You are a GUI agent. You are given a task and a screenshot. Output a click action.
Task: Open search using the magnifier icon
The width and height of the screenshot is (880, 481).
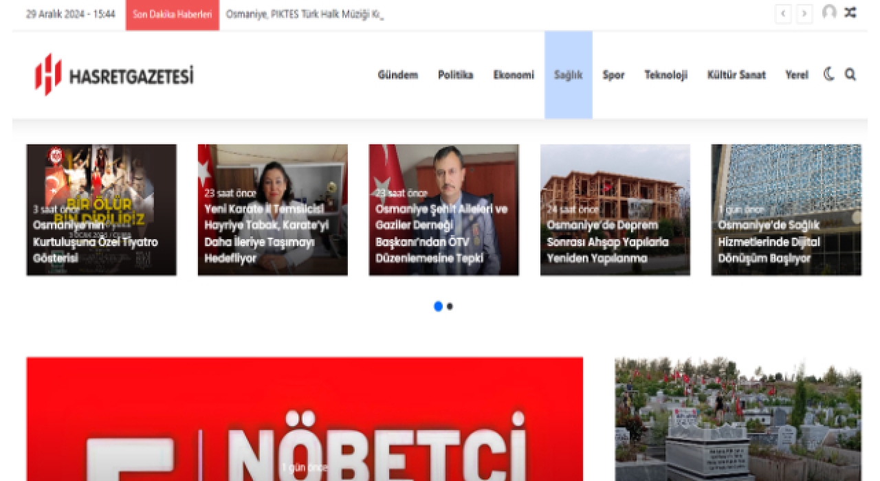[x=850, y=74]
